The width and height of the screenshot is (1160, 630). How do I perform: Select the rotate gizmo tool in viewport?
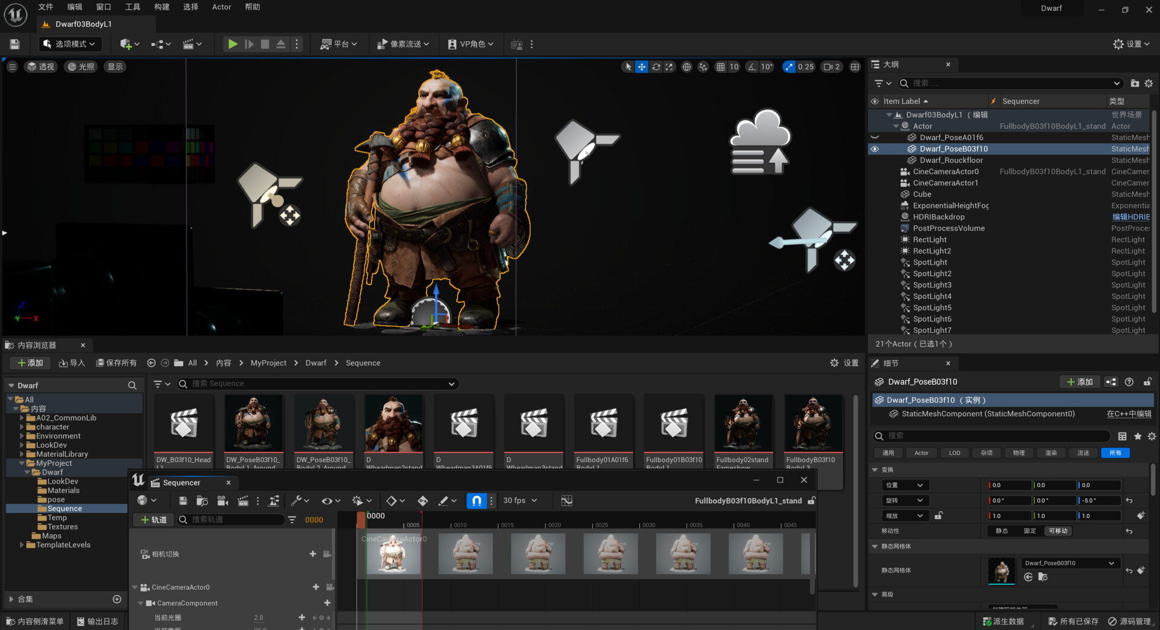656,67
